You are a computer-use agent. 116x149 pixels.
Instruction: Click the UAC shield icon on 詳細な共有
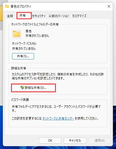click(x=22, y=88)
